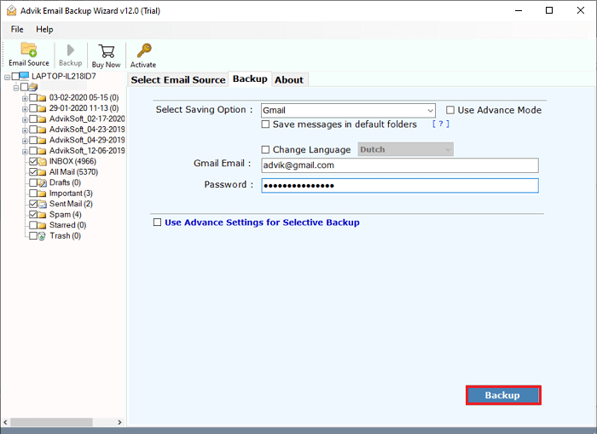Open the File menu
This screenshot has height=434, width=597.
pyautogui.click(x=17, y=29)
